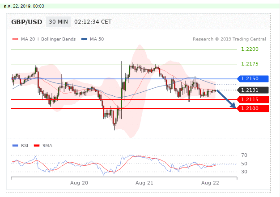Click the RSI 50 axis label
This screenshot has height=197, width=280.
pos(244,164)
